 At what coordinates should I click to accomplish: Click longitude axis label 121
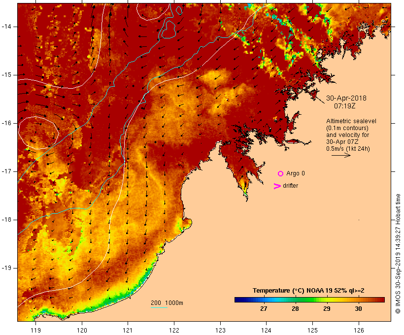coord(128,330)
